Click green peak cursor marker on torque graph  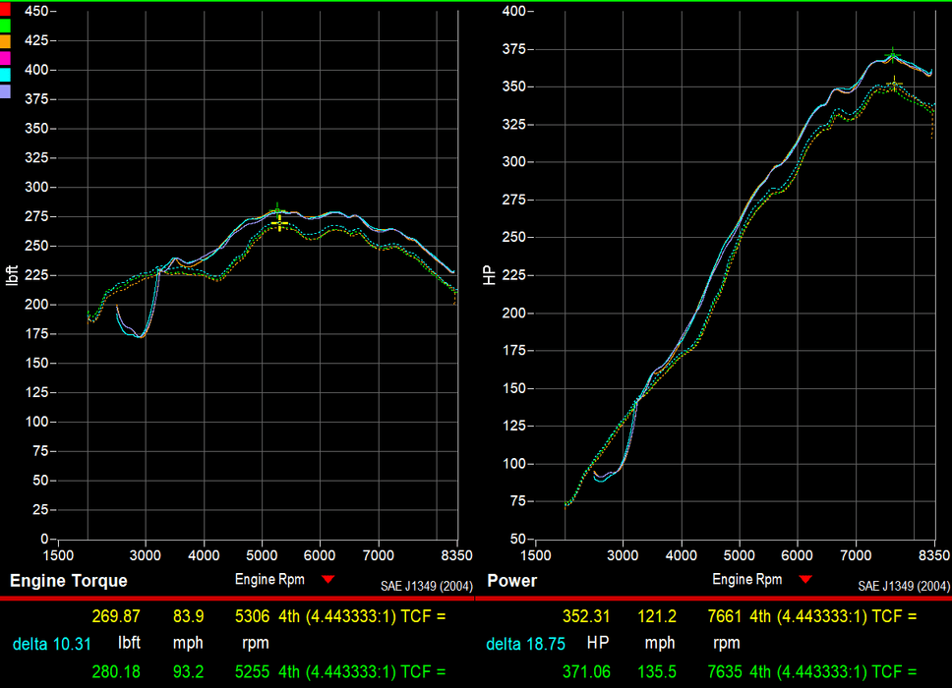pyautogui.click(x=278, y=207)
